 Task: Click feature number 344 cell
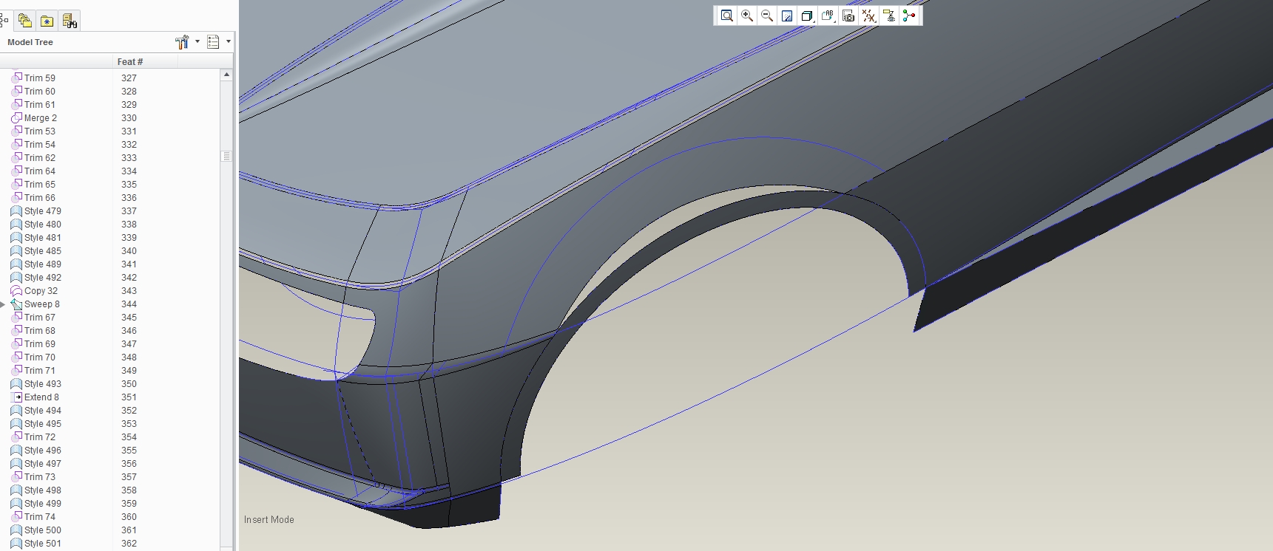[x=129, y=304]
